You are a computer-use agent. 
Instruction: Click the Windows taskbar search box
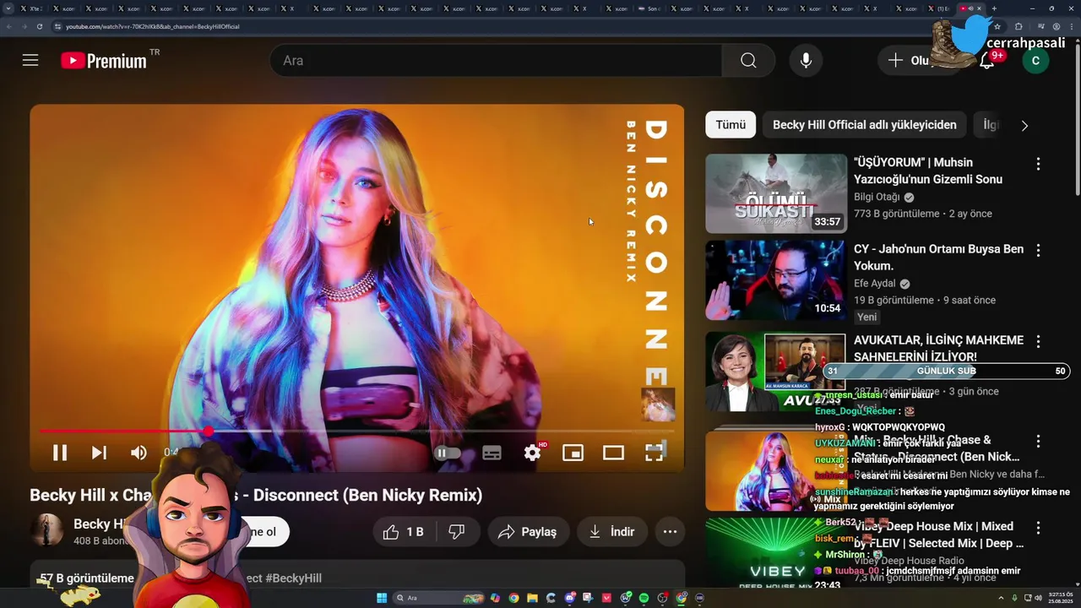pos(439,598)
